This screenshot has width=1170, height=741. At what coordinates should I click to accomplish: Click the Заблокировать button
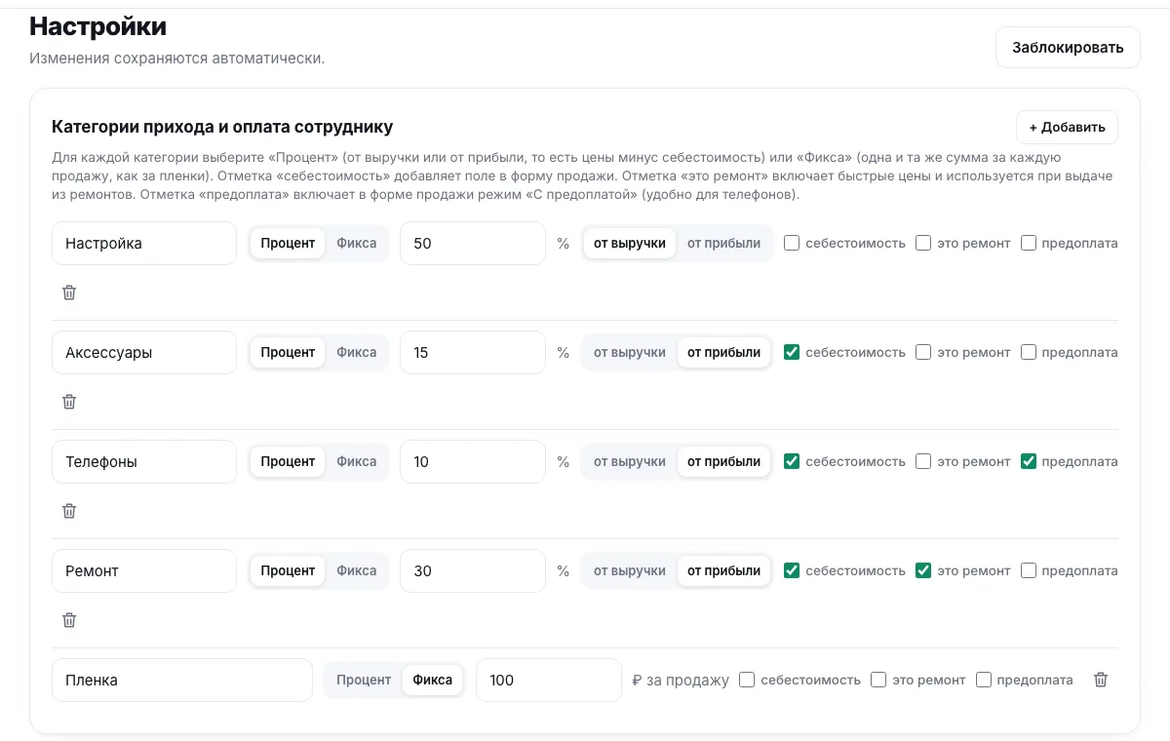pyautogui.click(x=1068, y=47)
